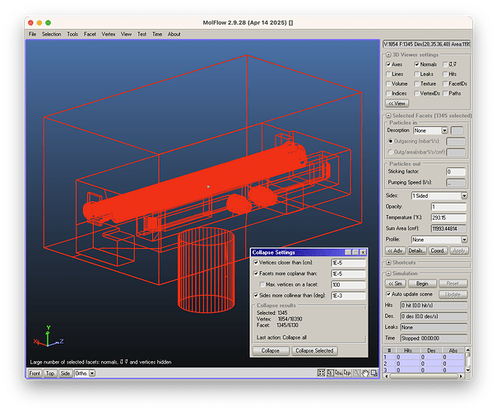Click the 'Dp' selection mode icon

(x=347, y=372)
